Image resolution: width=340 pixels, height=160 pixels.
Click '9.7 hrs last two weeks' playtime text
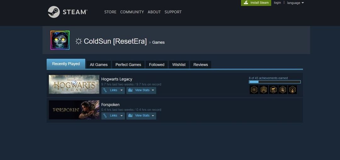pos(117,85)
